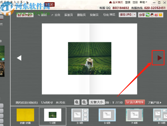167x126 pixels.
Task: Share via the WeChat icon
Action: (x=148, y=15)
